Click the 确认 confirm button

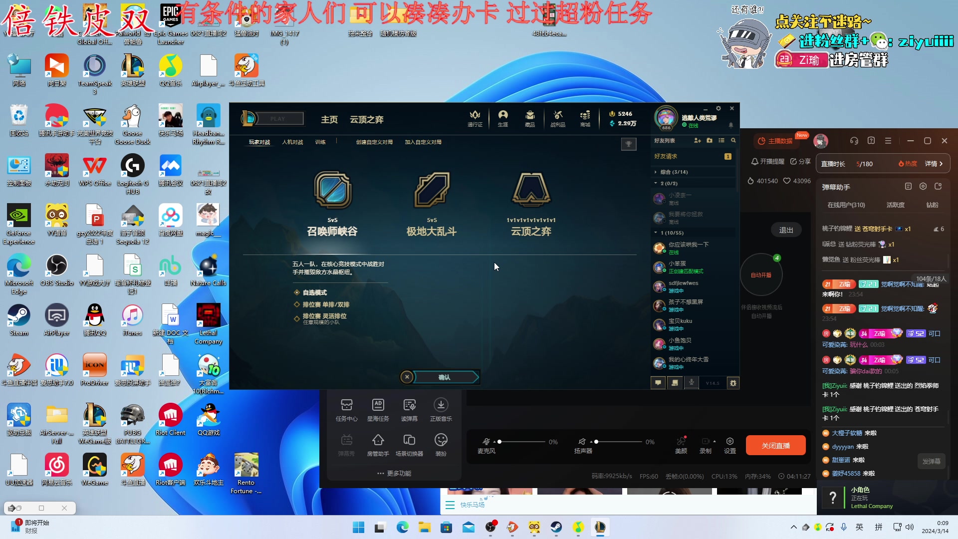(x=444, y=377)
